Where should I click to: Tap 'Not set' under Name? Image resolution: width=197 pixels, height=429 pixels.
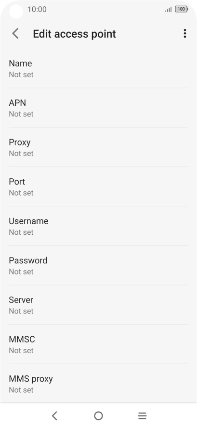[x=21, y=74]
